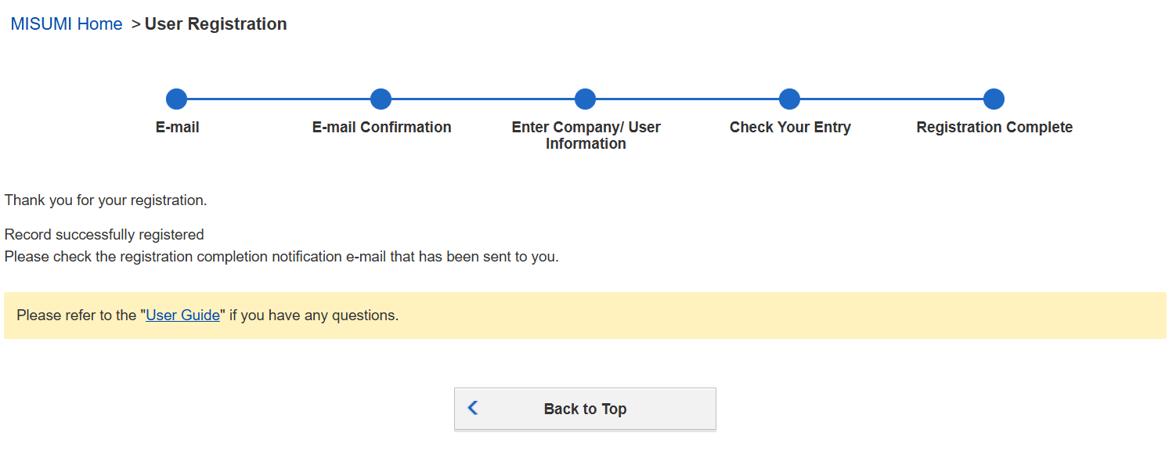Click the yellow notice box

(x=705, y=316)
